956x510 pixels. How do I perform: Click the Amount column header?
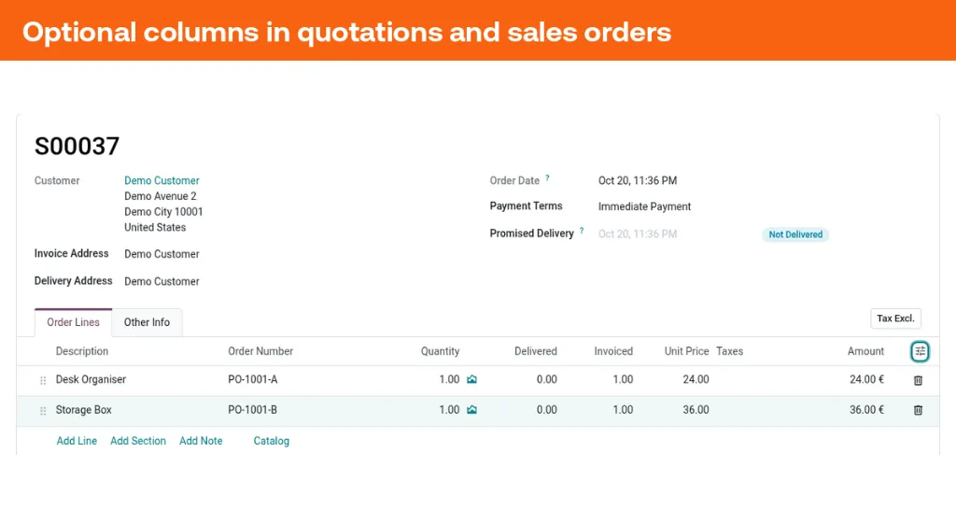coord(865,351)
